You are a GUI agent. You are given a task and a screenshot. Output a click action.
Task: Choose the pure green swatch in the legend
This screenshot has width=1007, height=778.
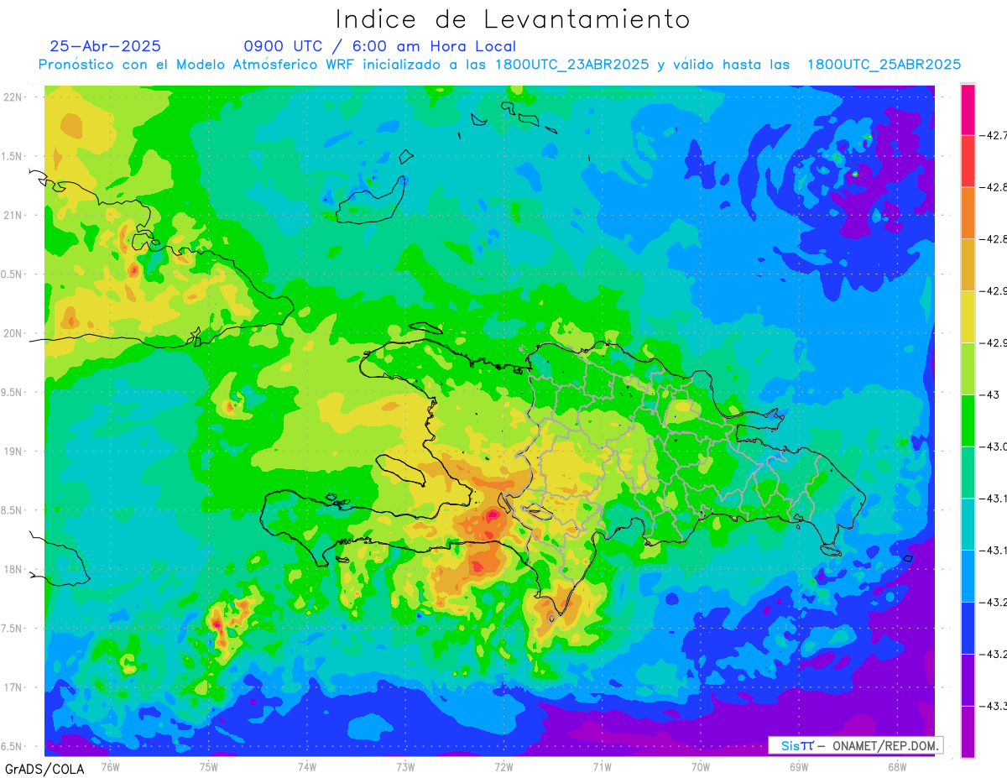pos(968,420)
